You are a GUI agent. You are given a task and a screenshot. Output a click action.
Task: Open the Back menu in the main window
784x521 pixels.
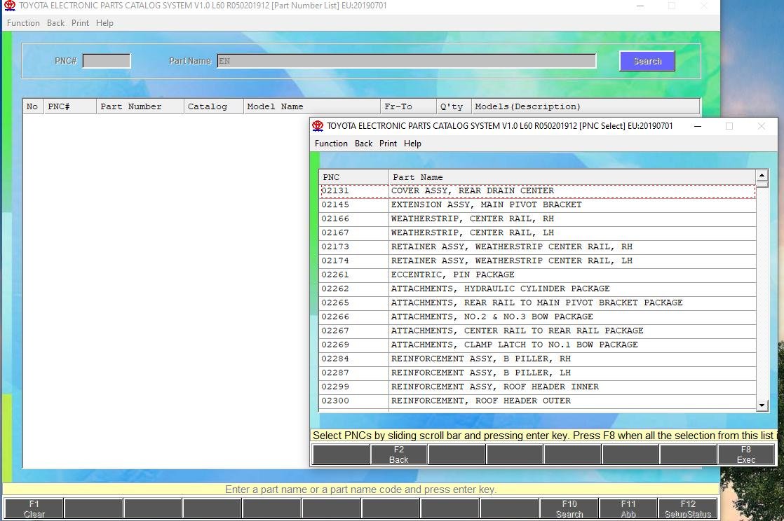(55, 23)
